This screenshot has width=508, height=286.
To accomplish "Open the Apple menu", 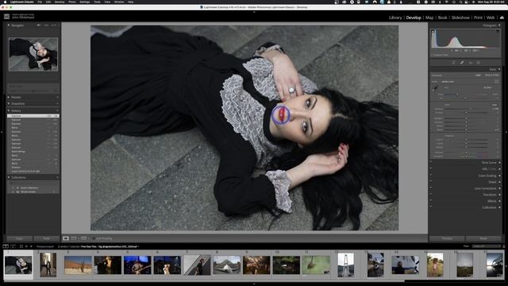I will coord(5,2).
